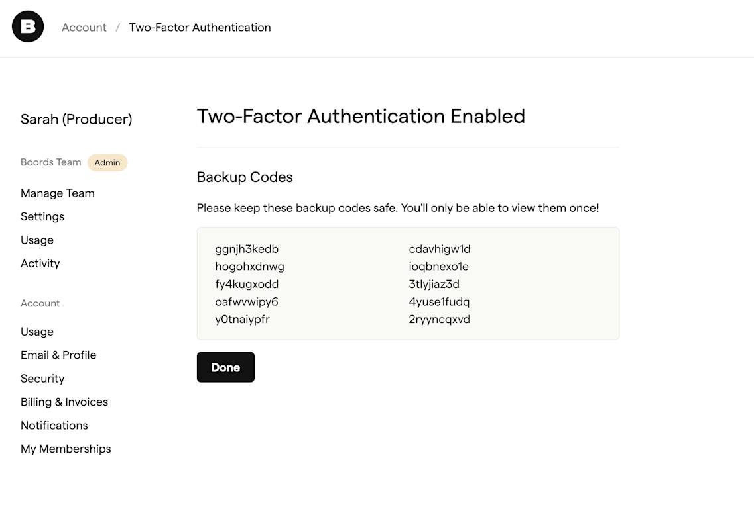The height and width of the screenshot is (517, 754).
Task: Click the Backup Codes heading
Action: (245, 177)
